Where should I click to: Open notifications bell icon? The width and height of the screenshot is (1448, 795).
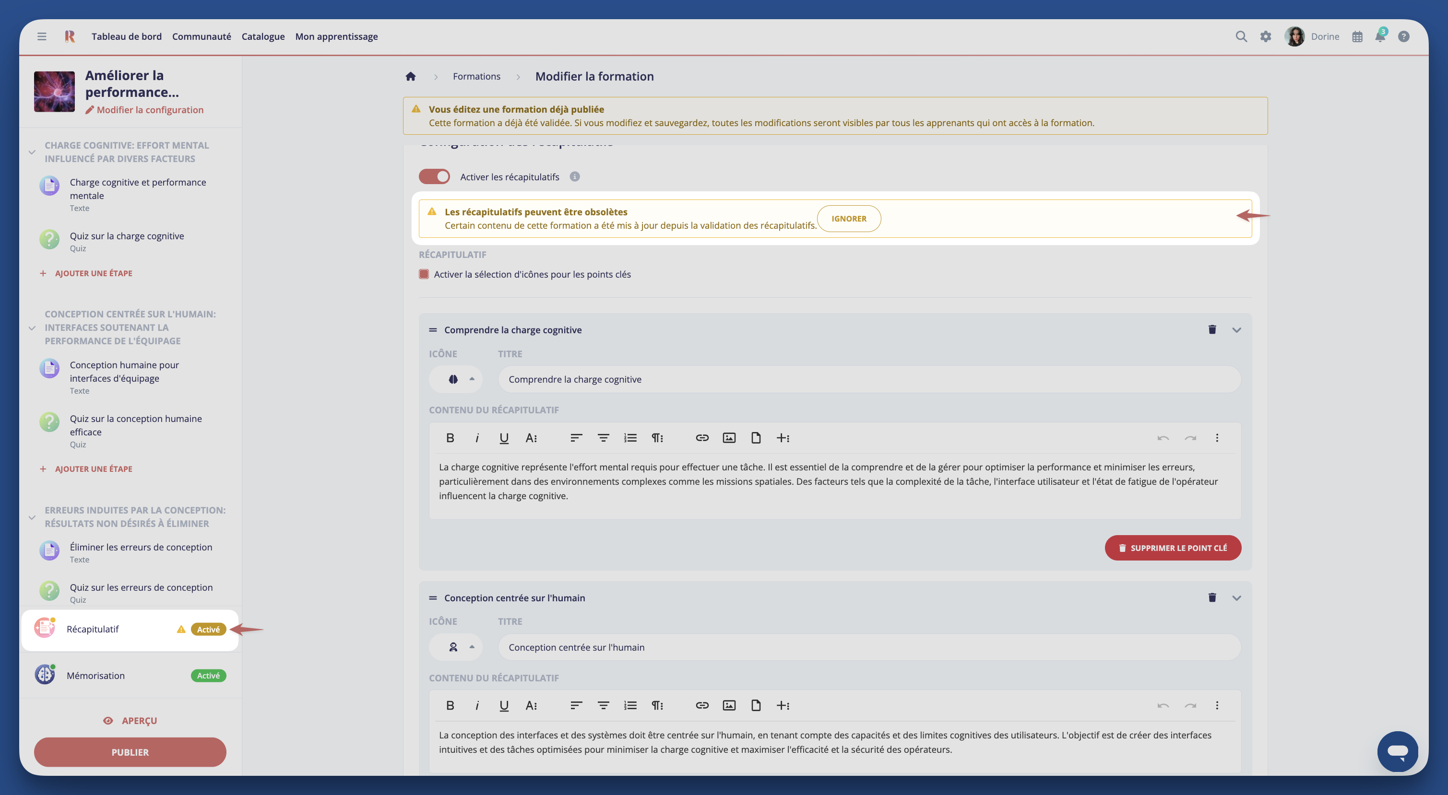[x=1379, y=36]
